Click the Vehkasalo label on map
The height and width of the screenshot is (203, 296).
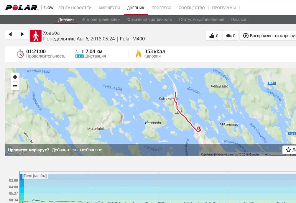point(220,86)
